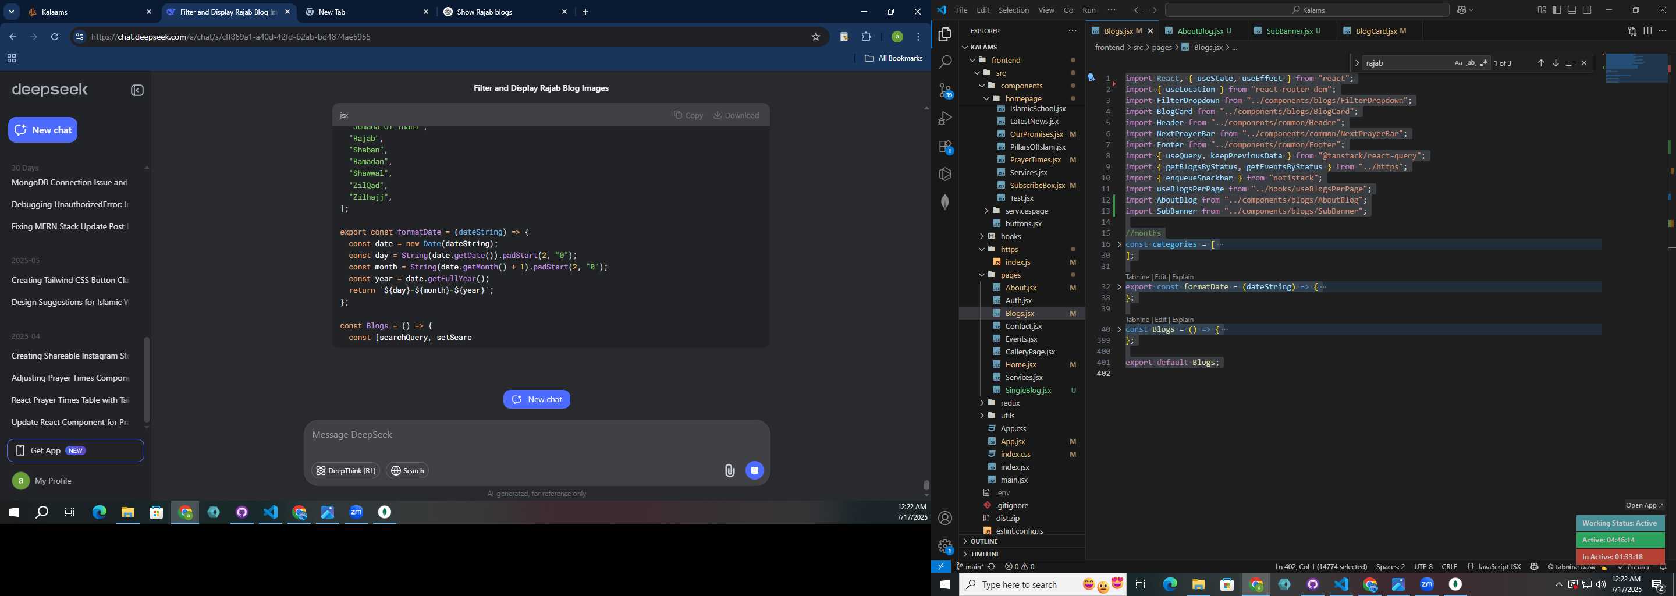Screen dimensions: 1676x596
Task: Click the Split Editor Right icon
Action: 1647,31
